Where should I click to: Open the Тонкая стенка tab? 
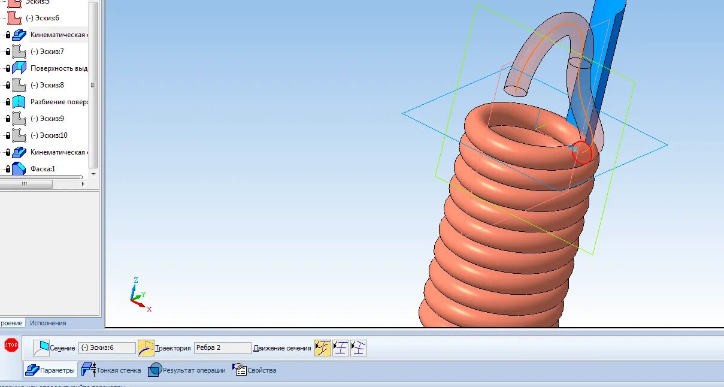pyautogui.click(x=111, y=370)
